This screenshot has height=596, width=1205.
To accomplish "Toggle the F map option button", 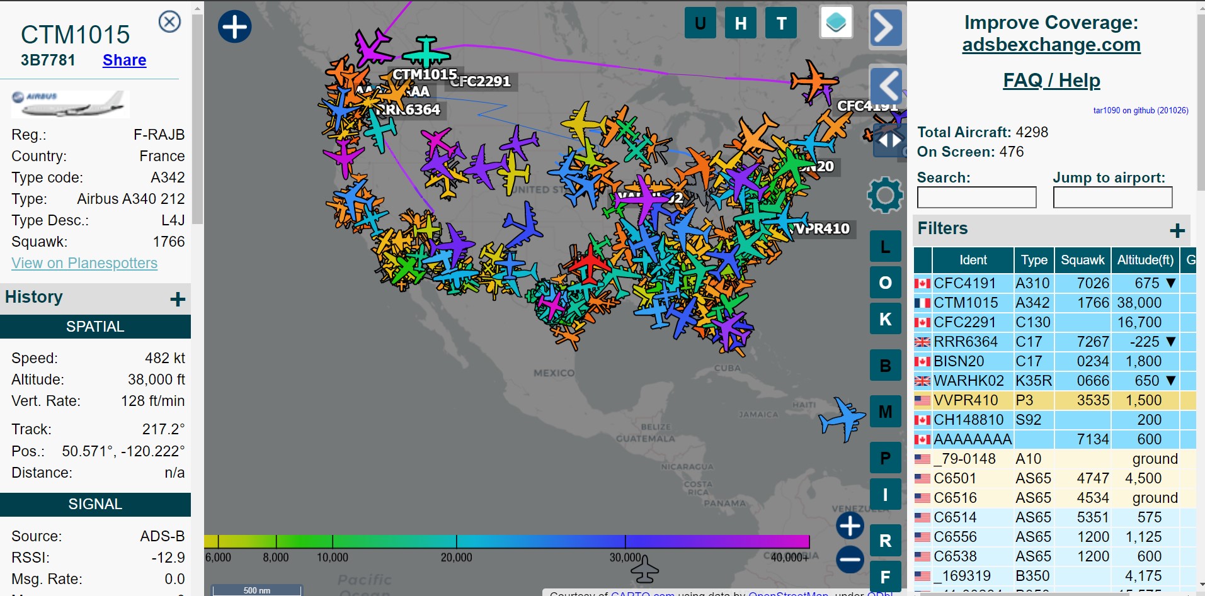I will click(886, 577).
